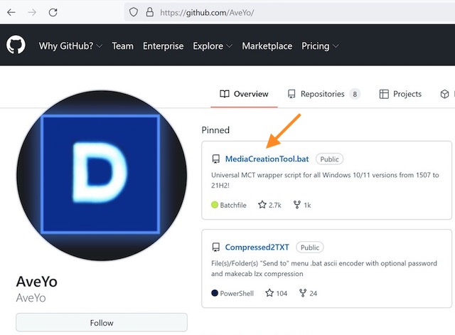This screenshot has height=335, width=455.
Task: Open the Compressed2TXT repository link
Action: click(257, 248)
